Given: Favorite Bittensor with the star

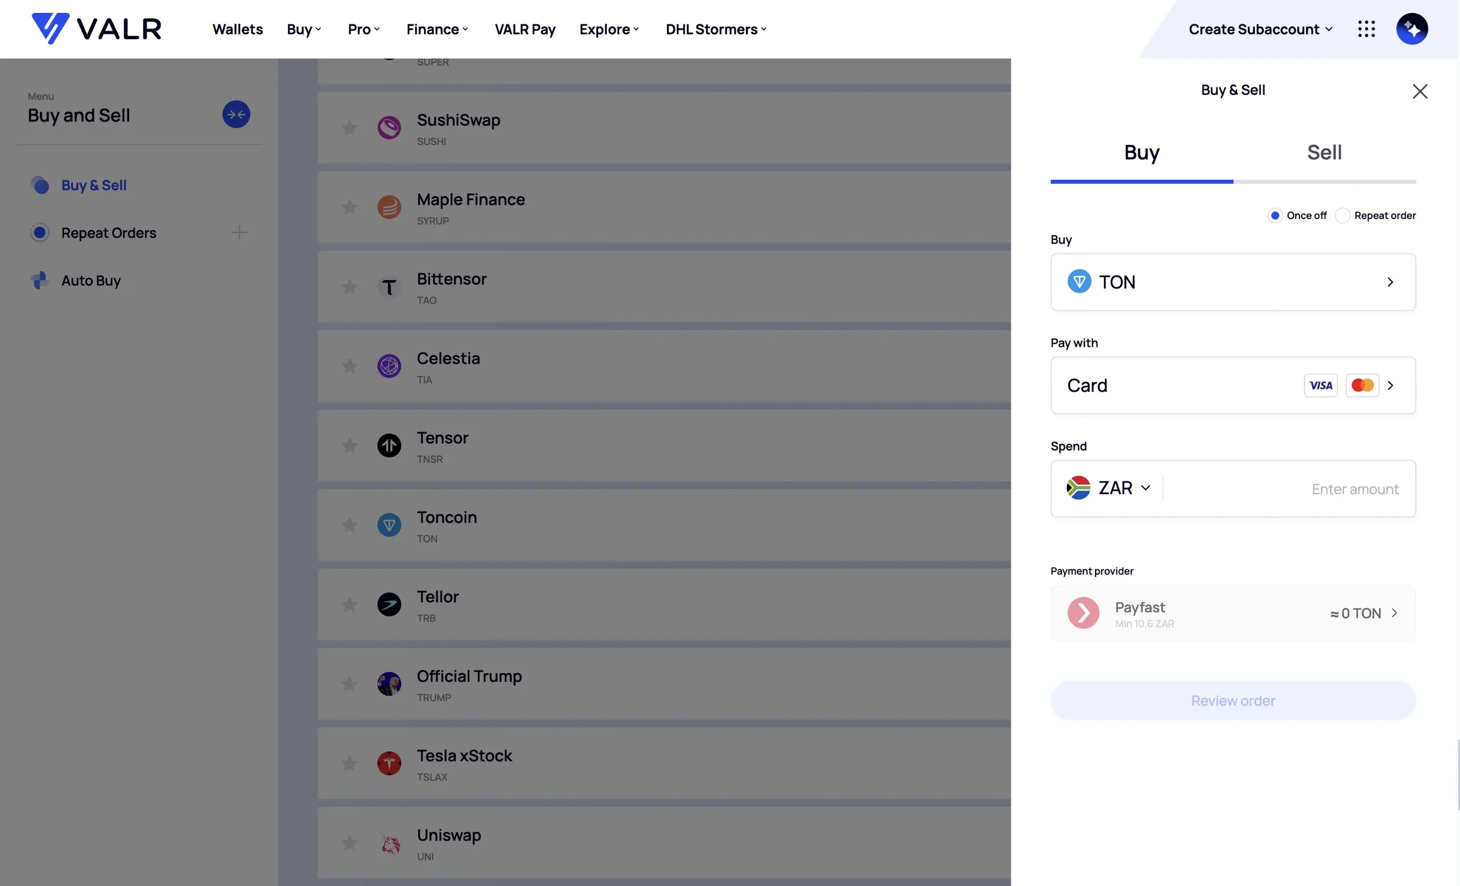Looking at the screenshot, I should tap(350, 287).
